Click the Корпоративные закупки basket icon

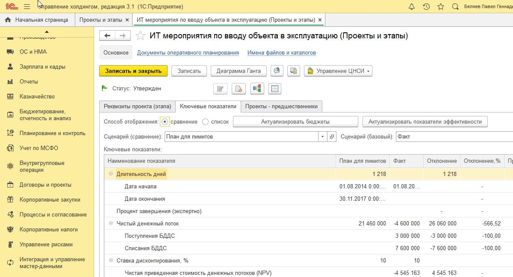point(11,199)
